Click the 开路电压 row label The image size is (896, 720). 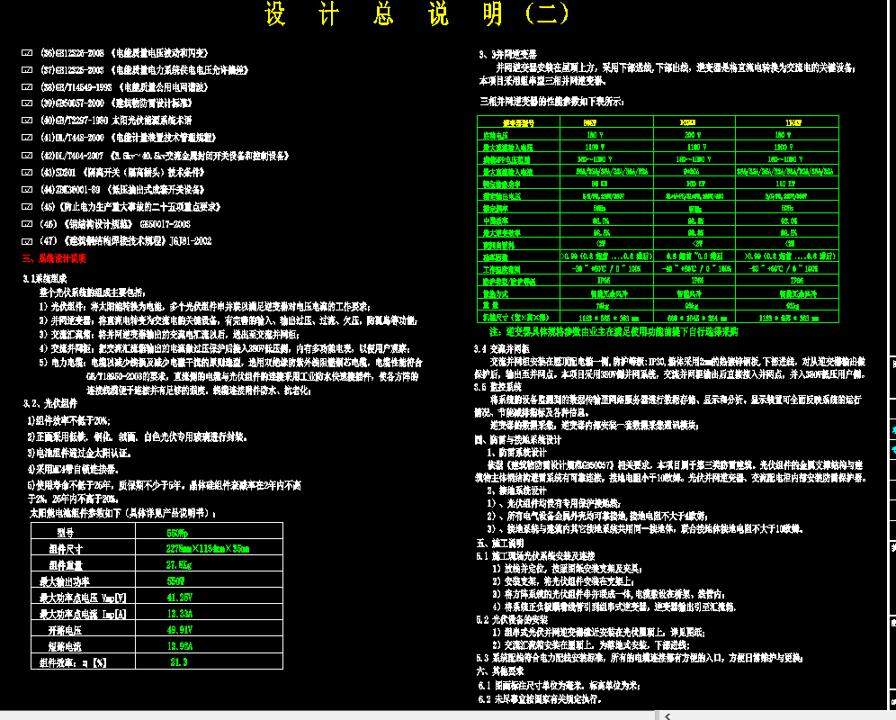click(x=65, y=630)
